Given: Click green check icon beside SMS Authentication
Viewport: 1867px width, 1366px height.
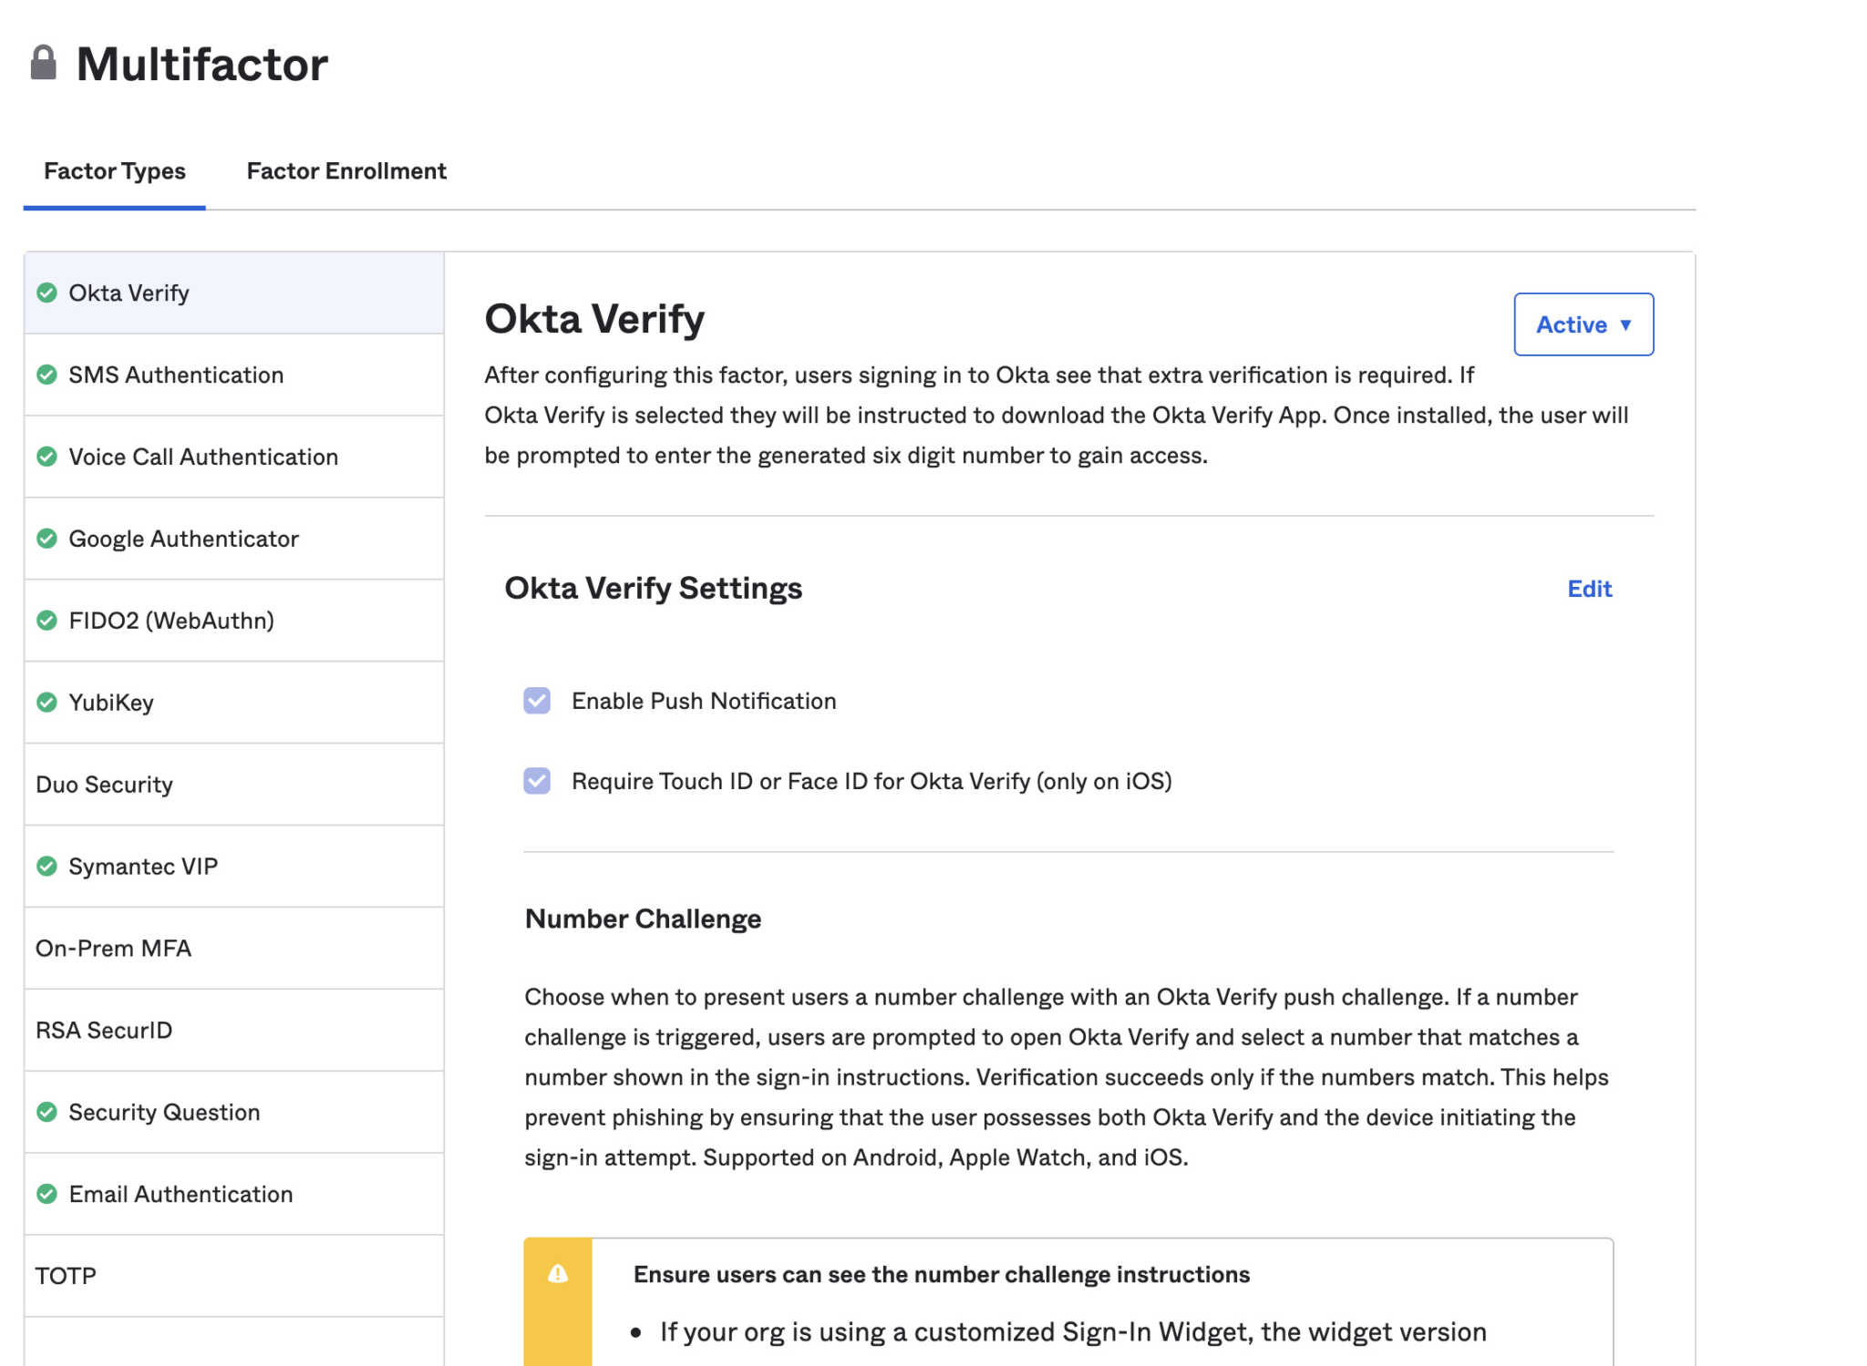Looking at the screenshot, I should pos(46,375).
